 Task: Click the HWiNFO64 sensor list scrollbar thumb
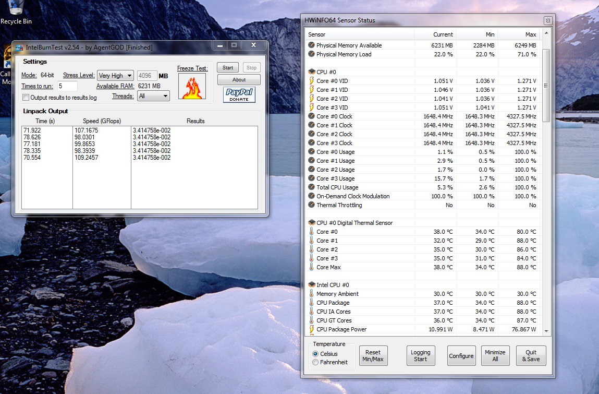546,85
